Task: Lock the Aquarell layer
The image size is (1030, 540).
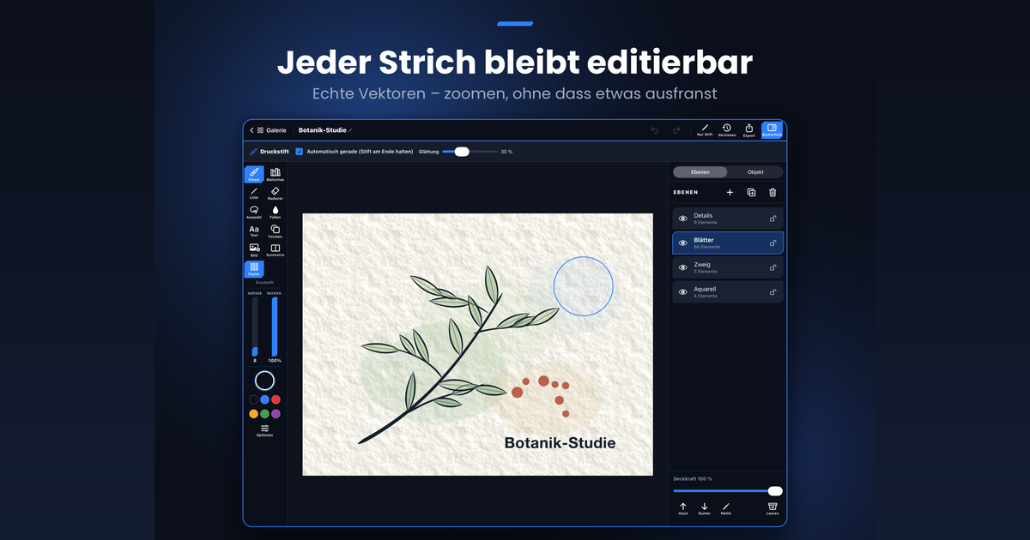Action: pyautogui.click(x=773, y=292)
